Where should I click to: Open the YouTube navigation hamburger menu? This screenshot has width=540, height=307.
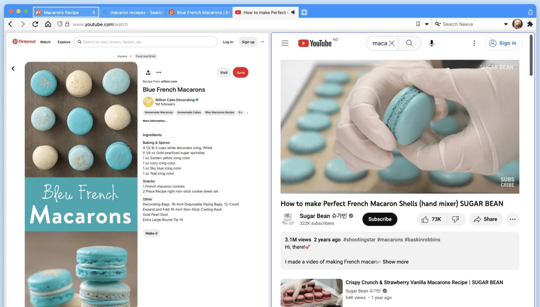285,43
